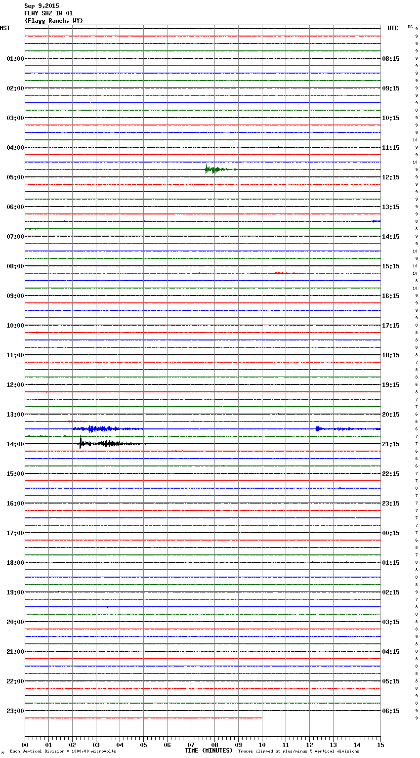
Task: Click minute '10' tick label on bottom axis
Action: [262, 745]
